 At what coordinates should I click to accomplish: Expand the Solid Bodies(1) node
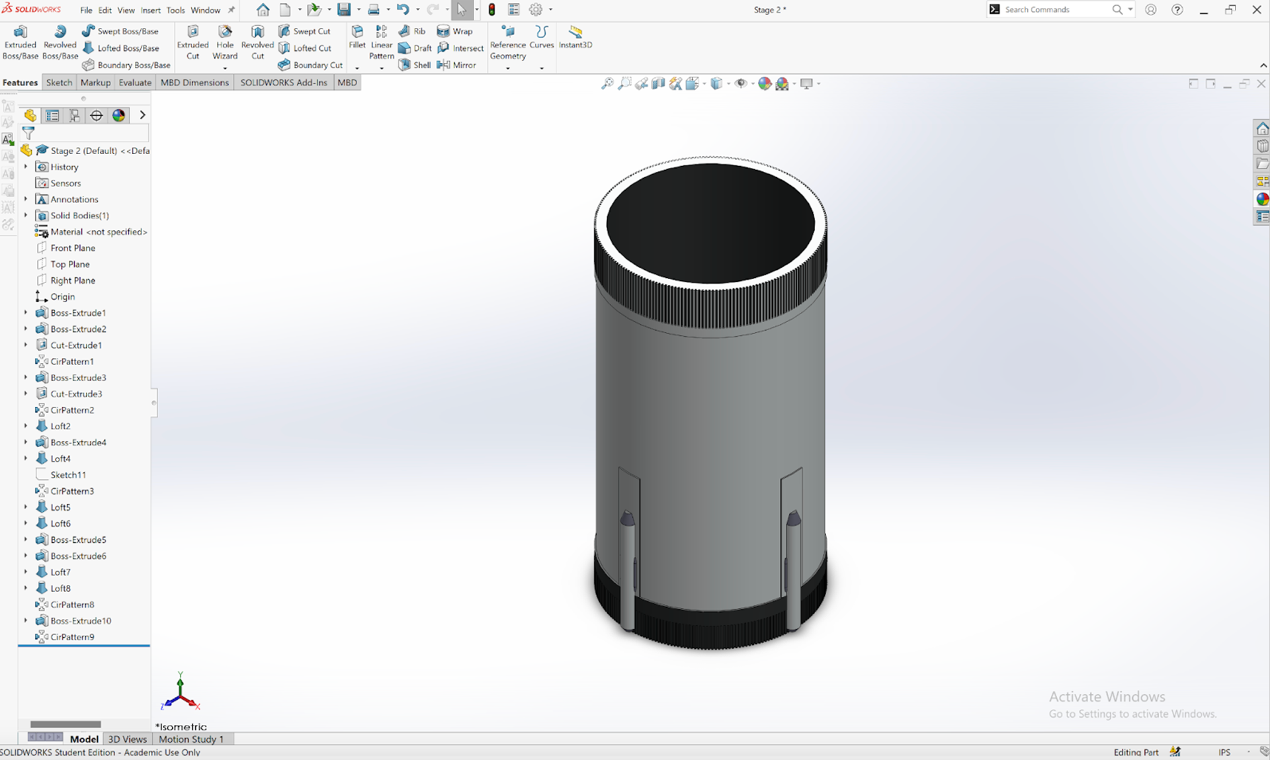click(26, 215)
